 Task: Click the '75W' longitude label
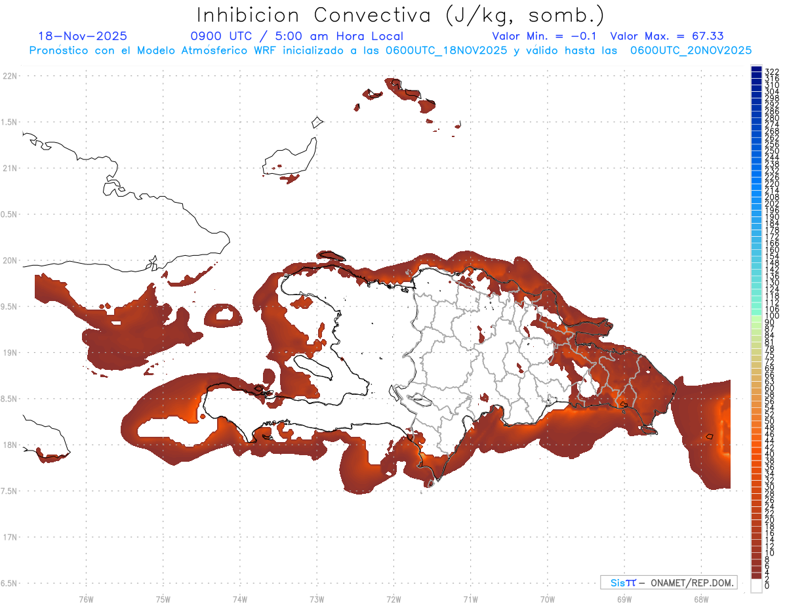pyautogui.click(x=163, y=599)
